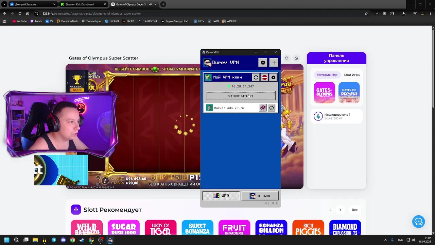The image size is (435, 245).
Task: Bookmark this page with the star
Action: point(366,14)
